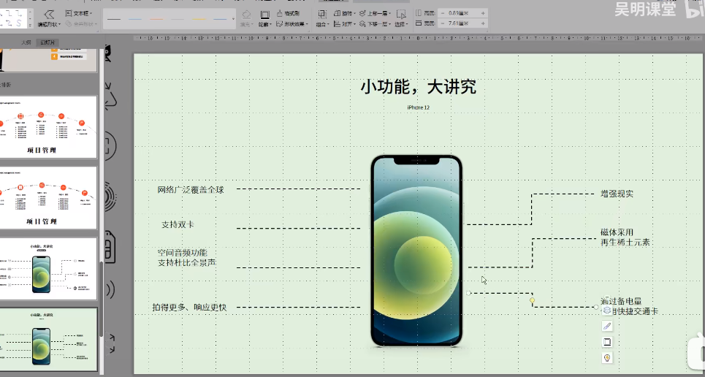Open the 上移一层 dropdown arrow
The image size is (705, 377).
pyautogui.click(x=389, y=14)
